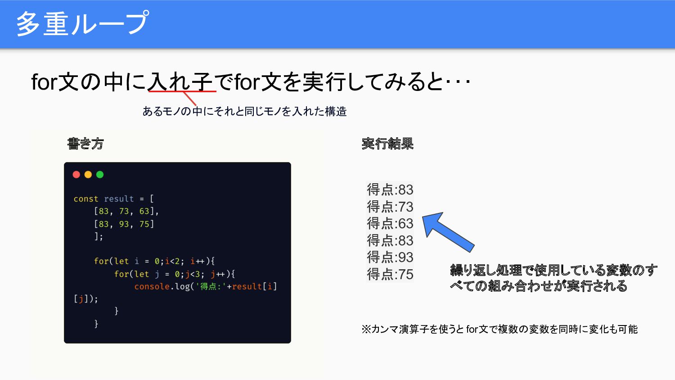Viewport: 675px width, 380px height.
Task: Click the output line '得点:93'
Action: point(390,257)
